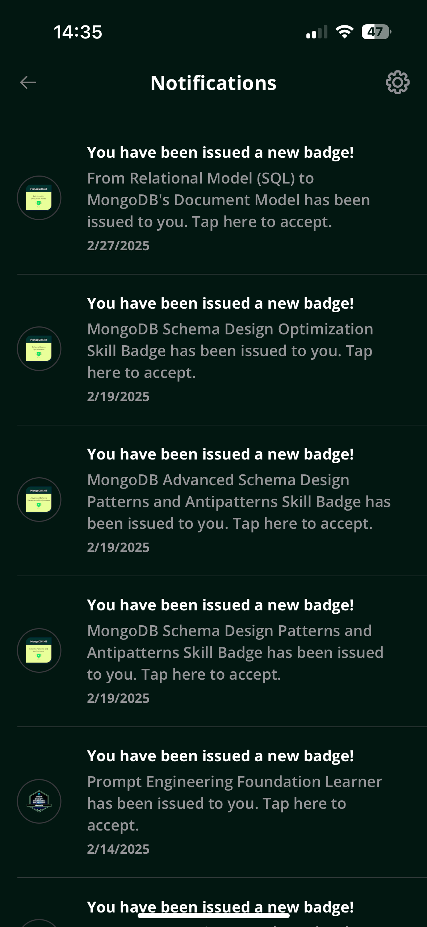This screenshot has height=927, width=427.
Task: Tap the Schema Patterns and Antipatterns badge icon
Action: point(39,651)
